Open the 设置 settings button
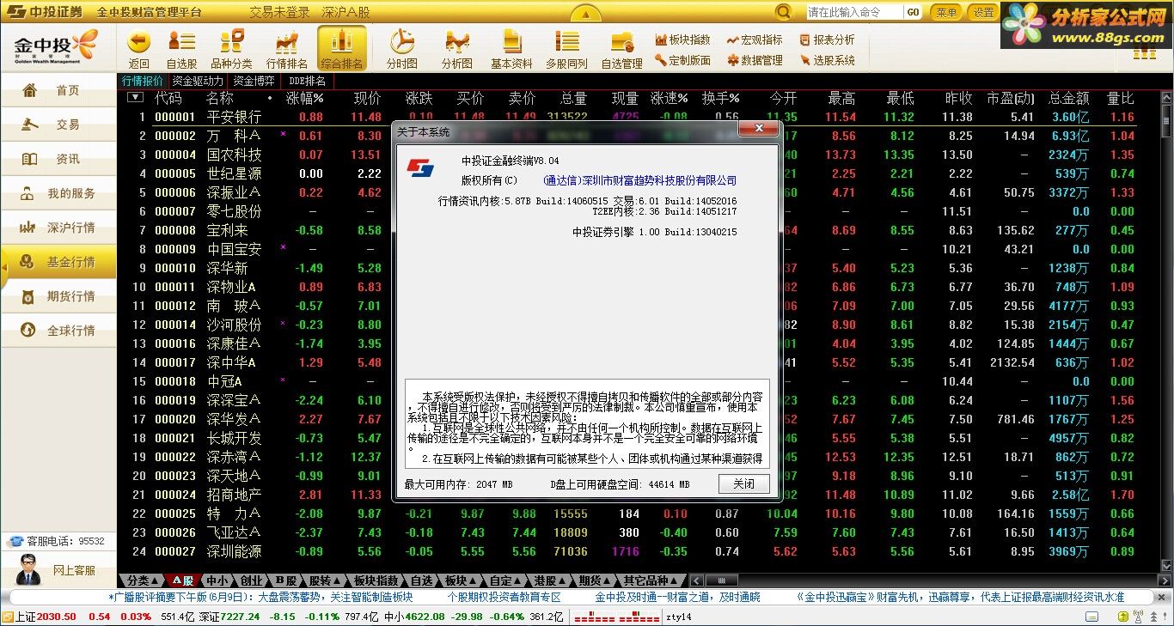Viewport: 1174px width, 626px height. coord(983,12)
